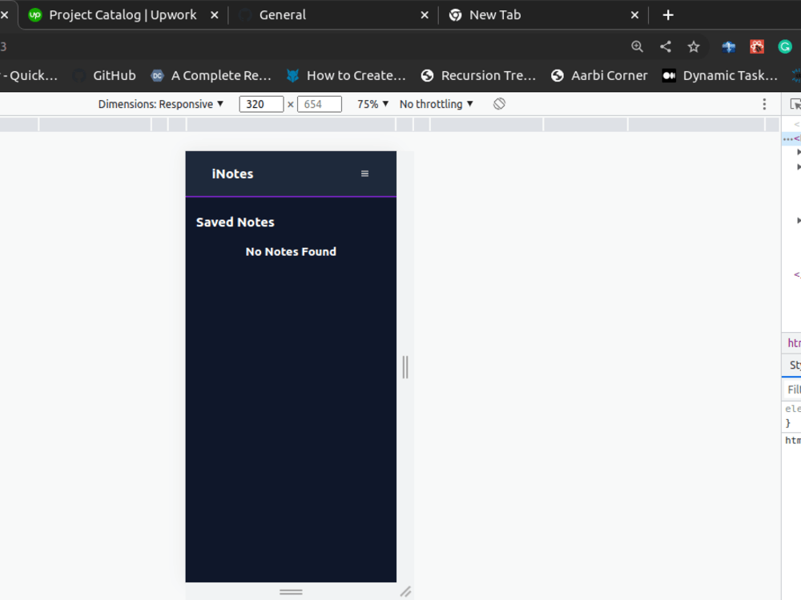The width and height of the screenshot is (801, 600).
Task: Open the 75% zoom dropdown
Action: click(x=373, y=104)
